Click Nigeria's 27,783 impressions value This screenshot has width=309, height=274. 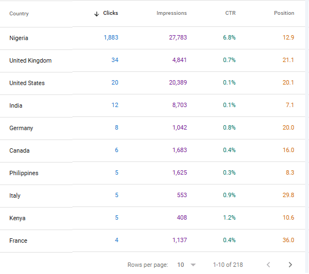[x=178, y=37]
